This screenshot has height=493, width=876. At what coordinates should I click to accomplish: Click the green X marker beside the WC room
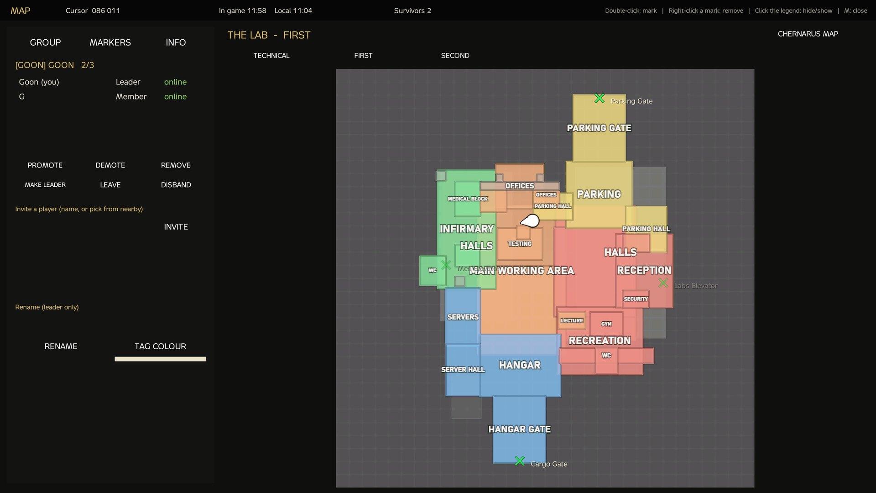click(x=446, y=265)
